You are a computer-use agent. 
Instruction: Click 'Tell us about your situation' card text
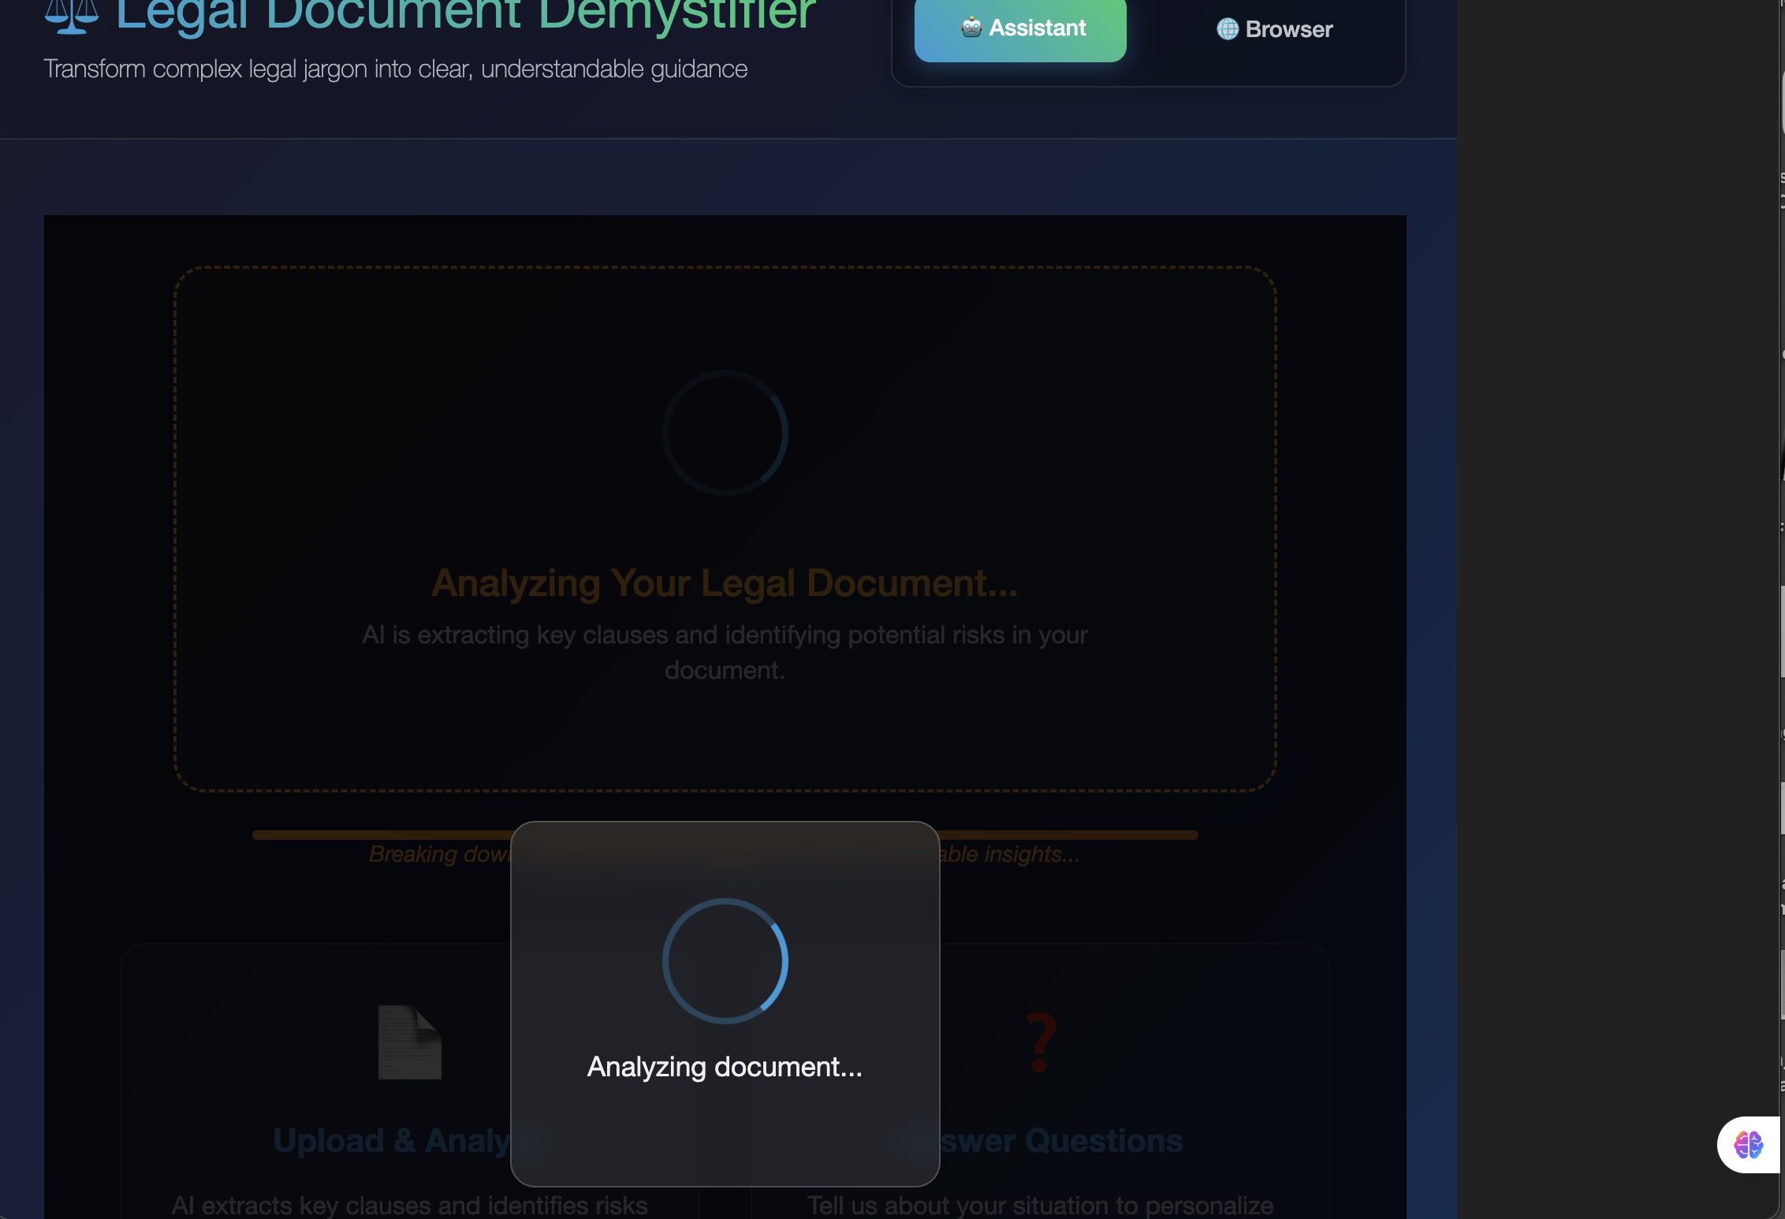coord(1040,1205)
